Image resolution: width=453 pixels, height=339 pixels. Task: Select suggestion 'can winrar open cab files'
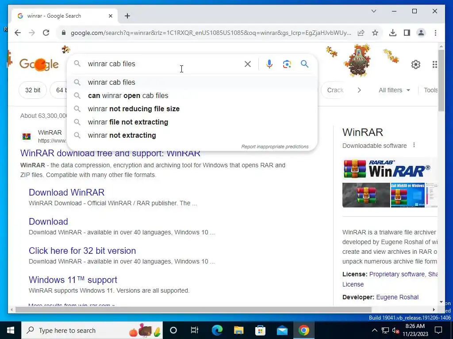click(x=192, y=95)
